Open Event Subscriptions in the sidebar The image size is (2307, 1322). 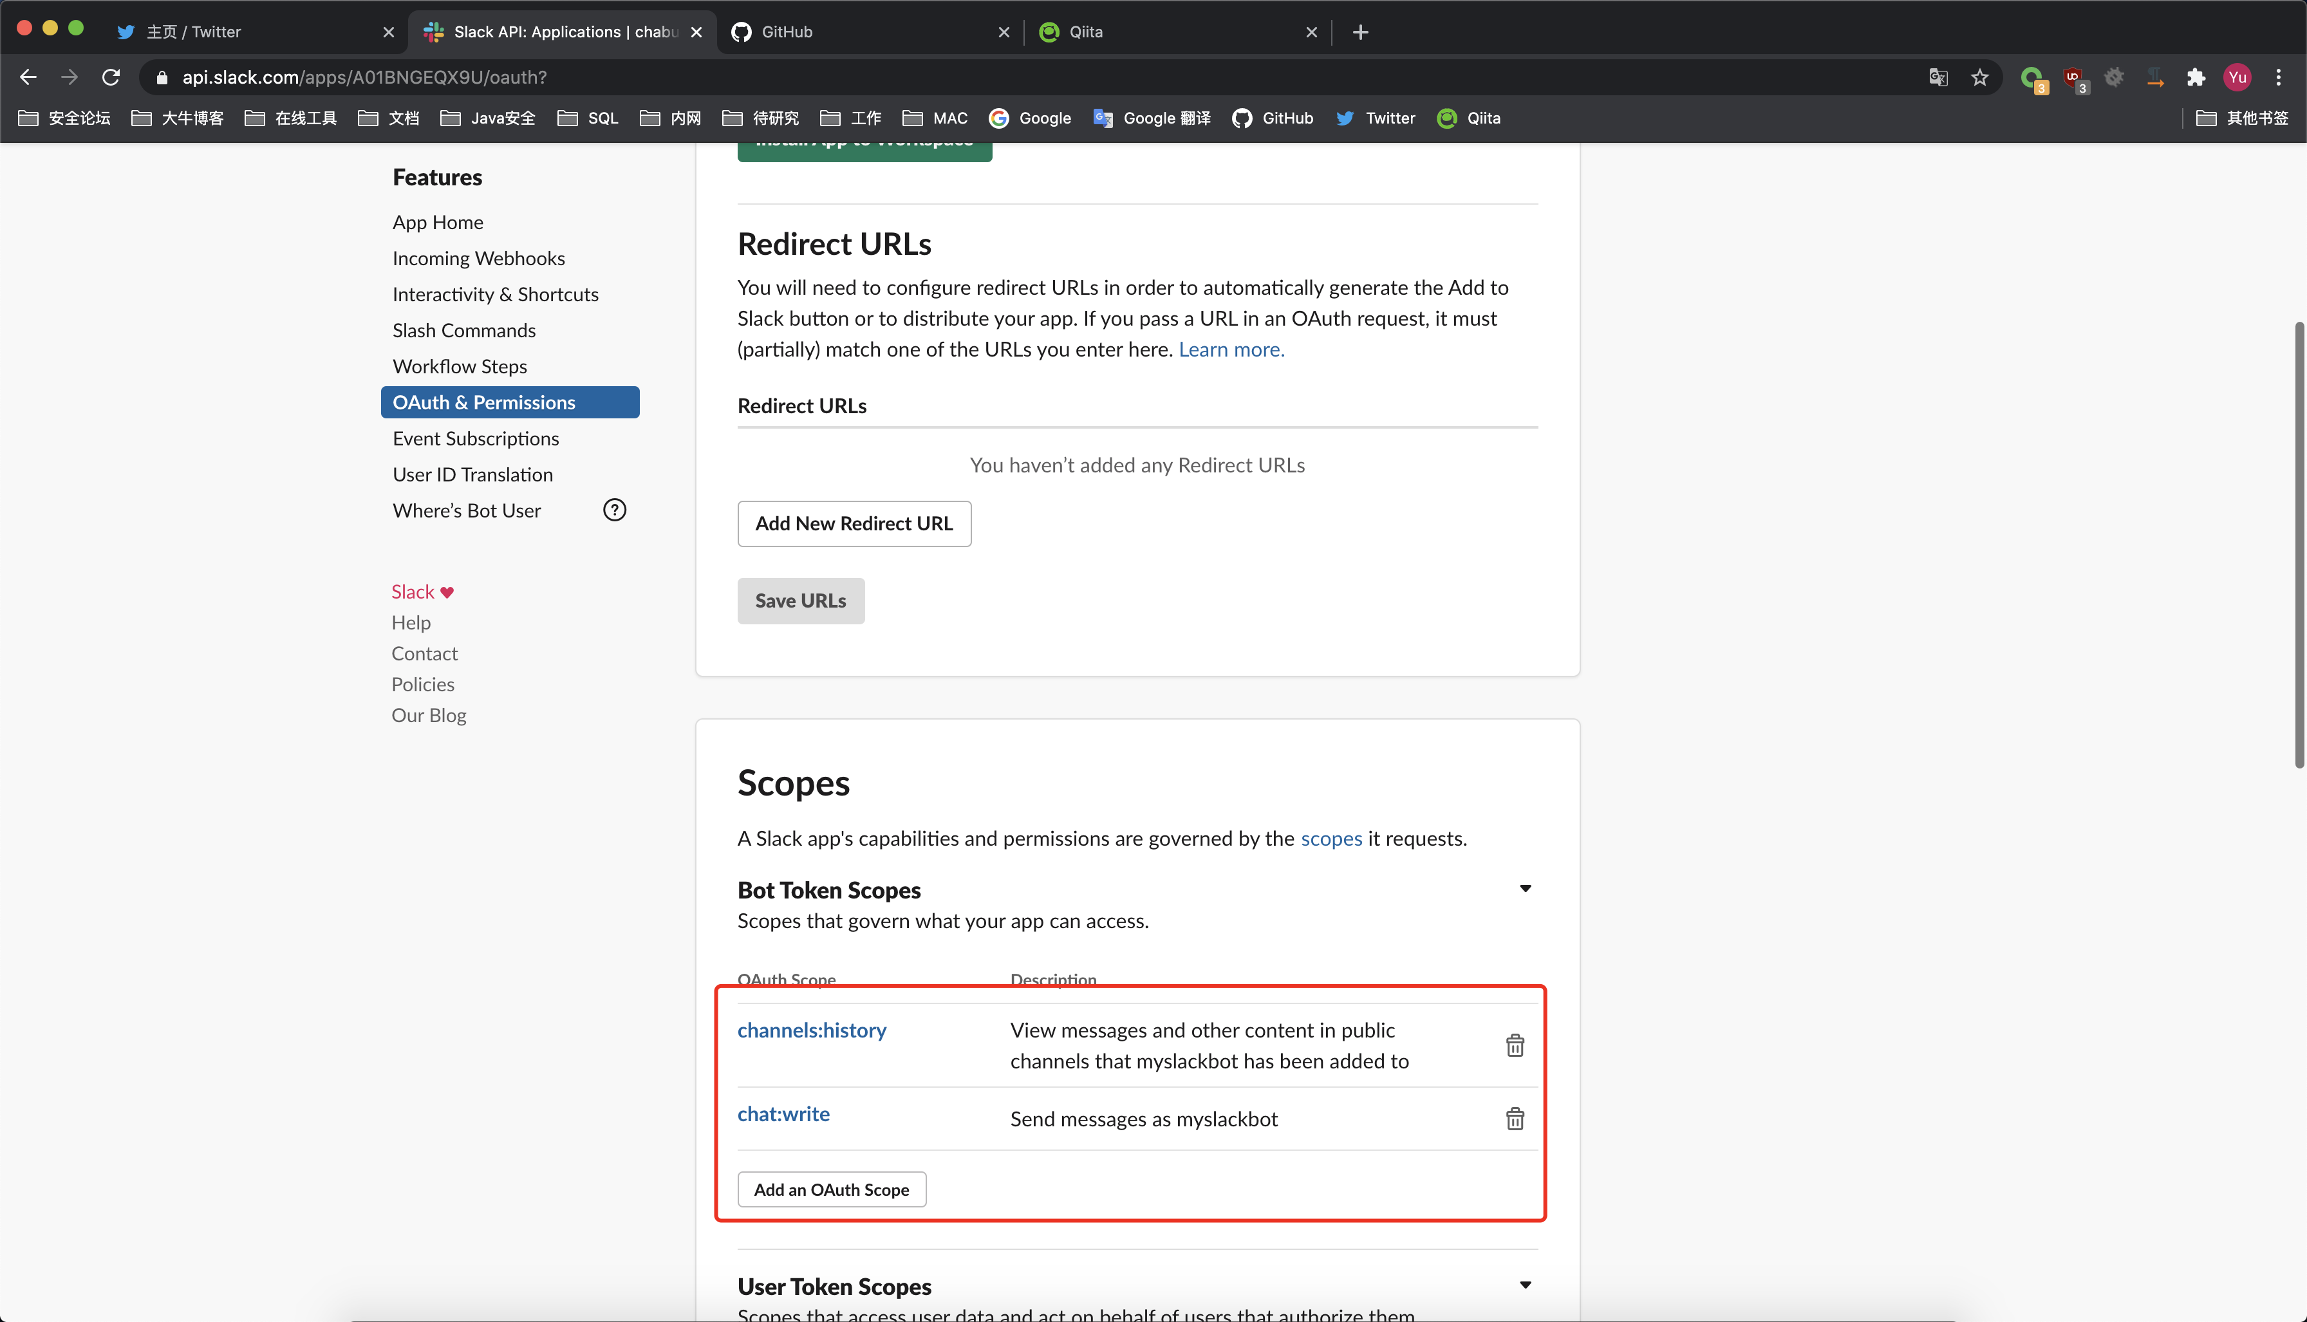476,438
